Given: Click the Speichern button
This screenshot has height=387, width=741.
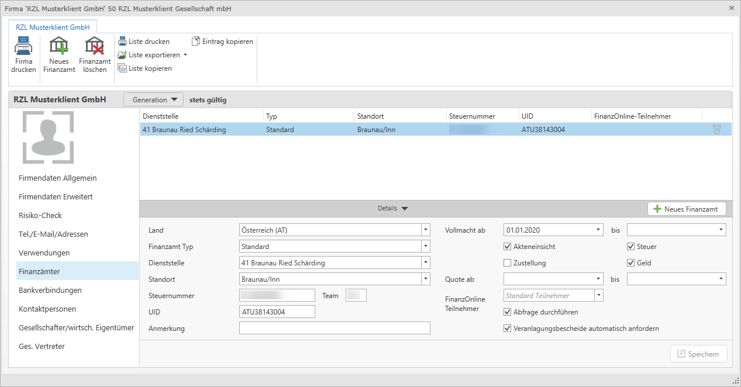Looking at the screenshot, I should tap(698, 354).
